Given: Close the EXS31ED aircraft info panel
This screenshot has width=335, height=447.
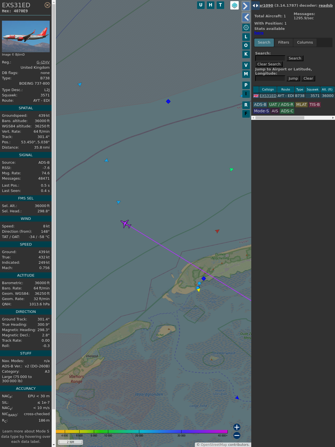Looking at the screenshot, I should [47, 5].
